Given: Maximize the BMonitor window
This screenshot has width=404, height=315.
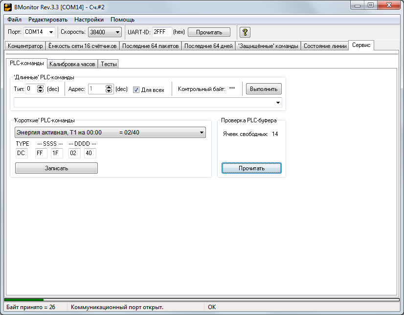Looking at the screenshot, I should (x=371, y=5).
